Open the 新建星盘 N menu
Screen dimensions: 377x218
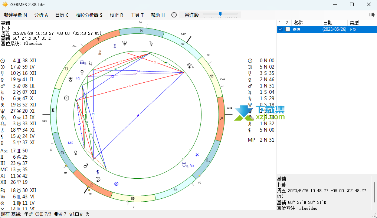click(15, 15)
